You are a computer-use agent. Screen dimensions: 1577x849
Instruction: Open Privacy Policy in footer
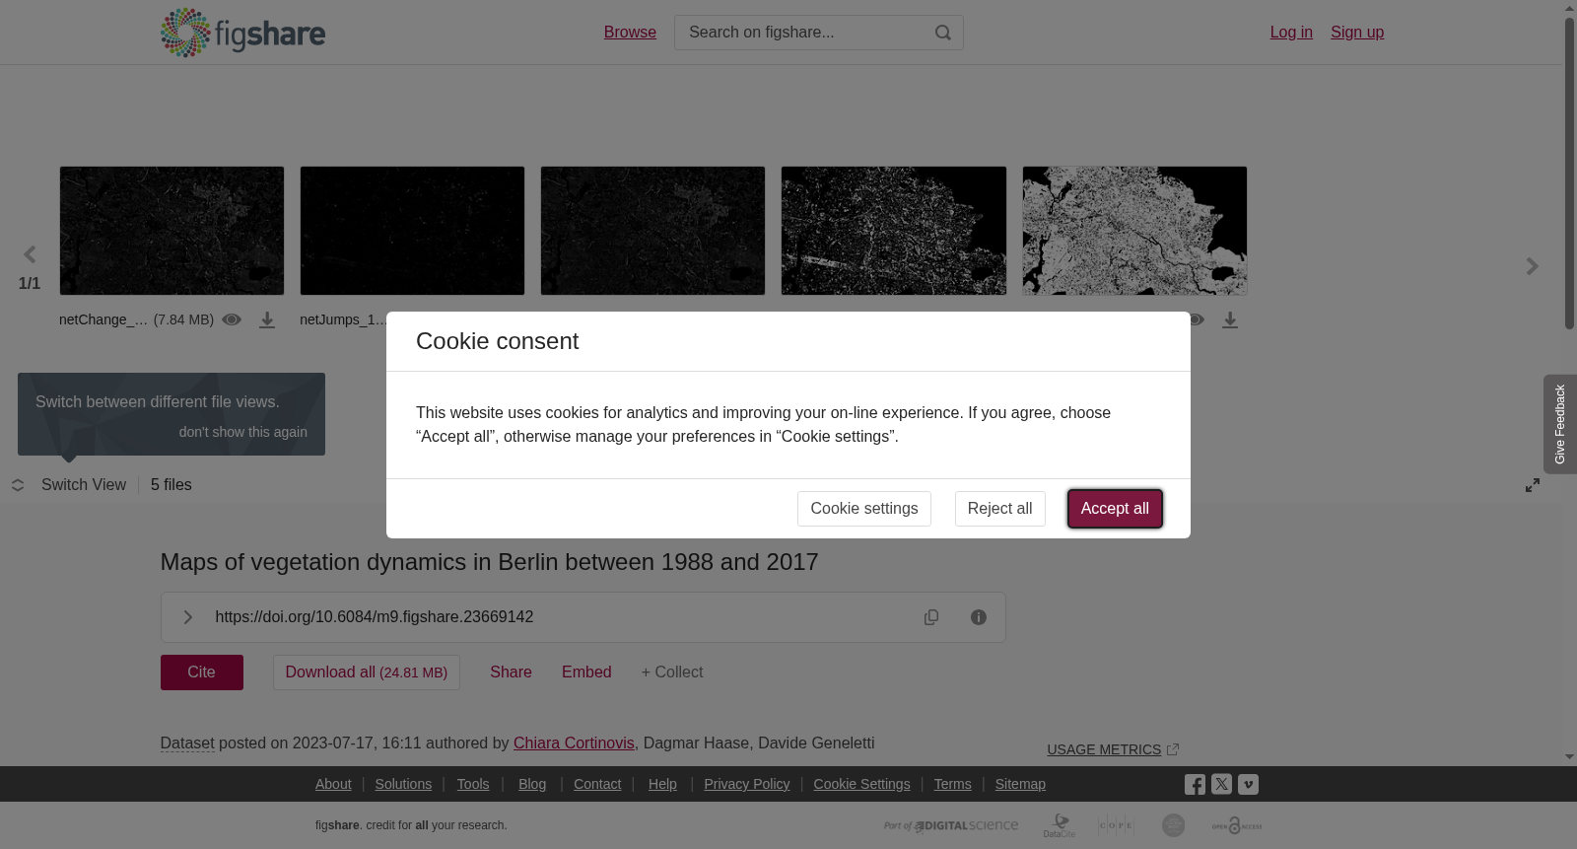(x=747, y=784)
